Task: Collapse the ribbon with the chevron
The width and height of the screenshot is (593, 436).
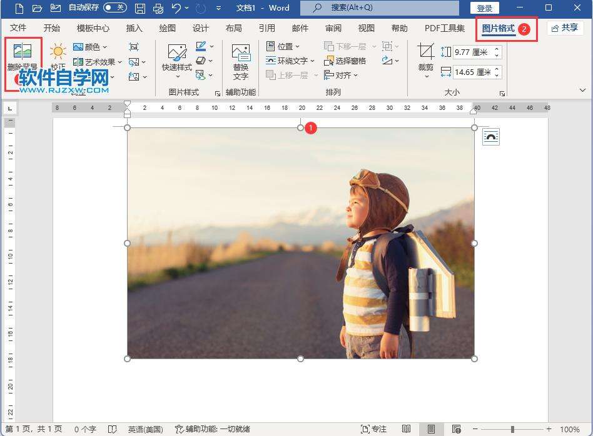Action: point(582,90)
